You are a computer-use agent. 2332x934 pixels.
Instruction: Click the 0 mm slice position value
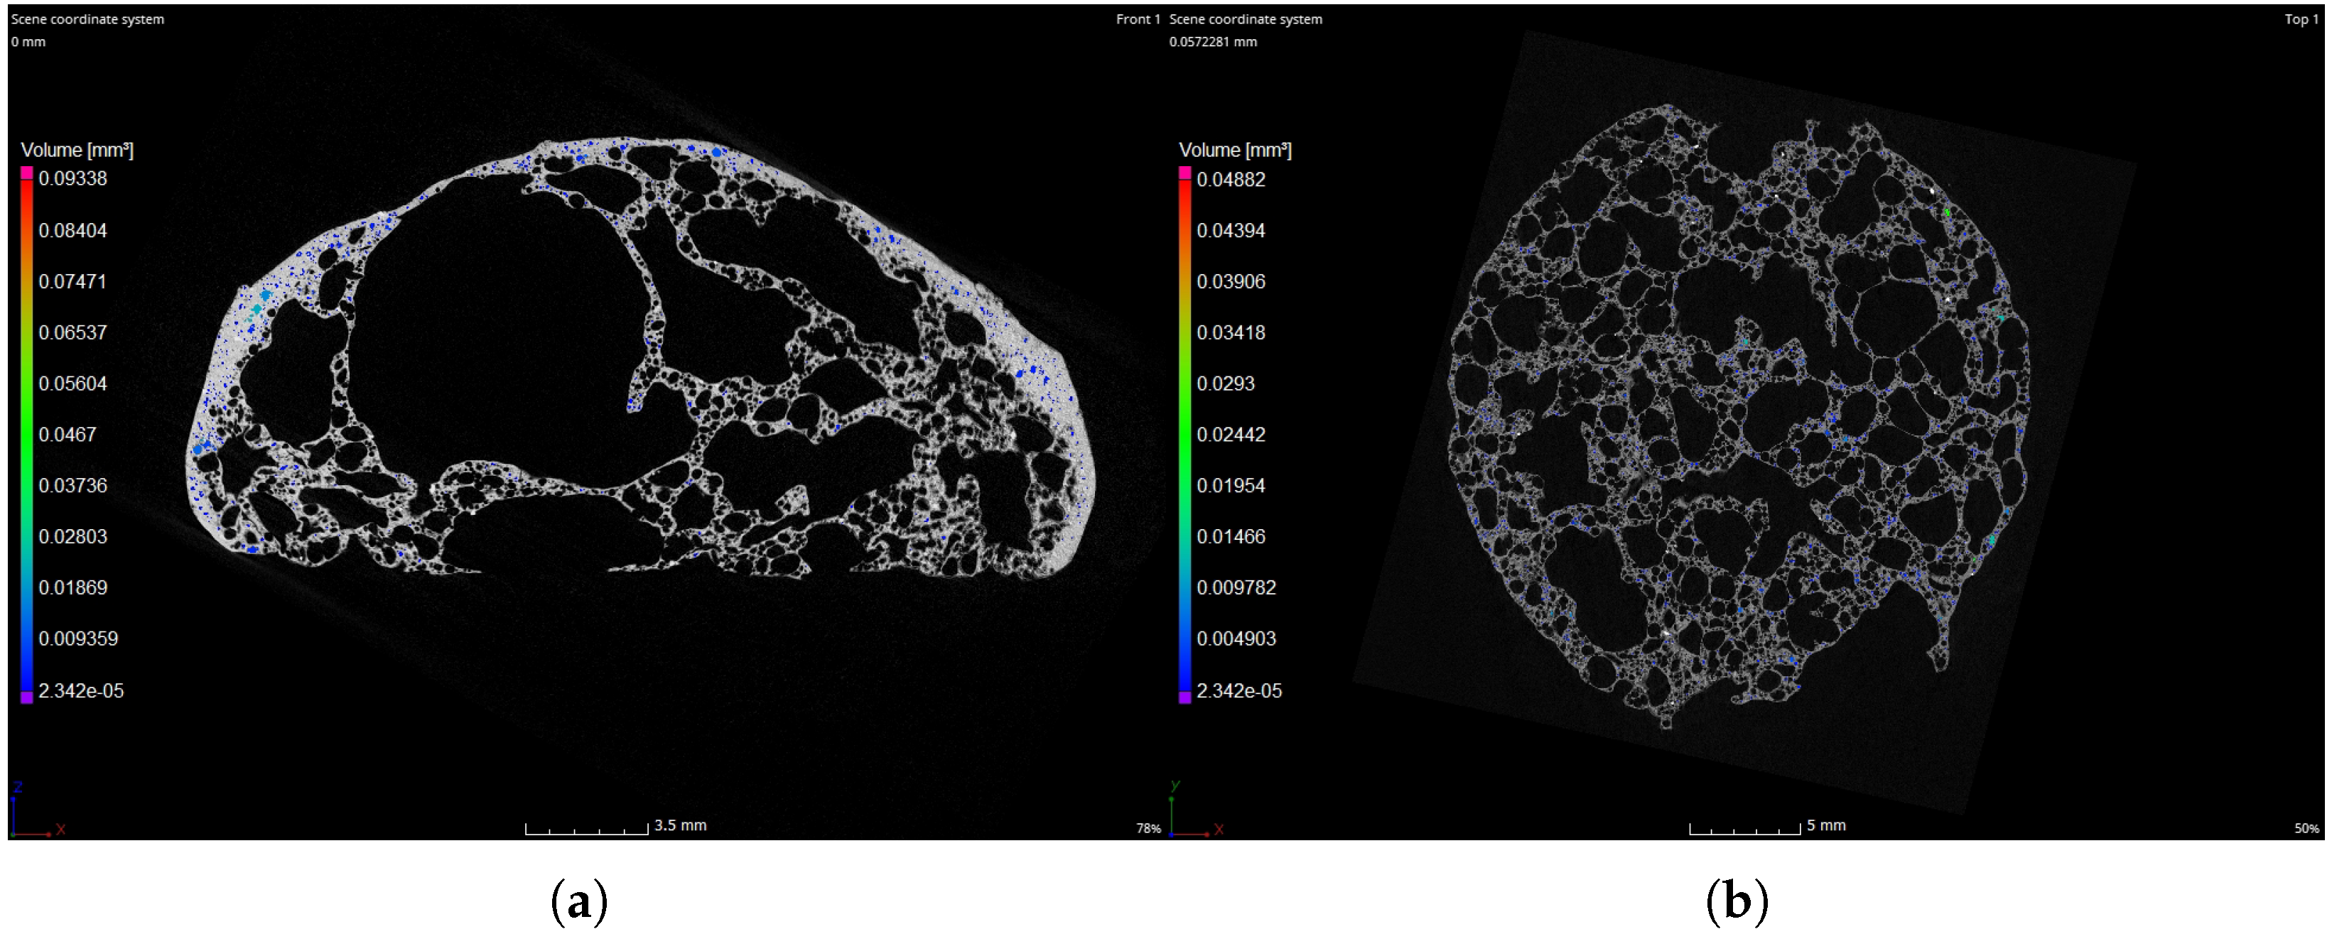point(29,42)
